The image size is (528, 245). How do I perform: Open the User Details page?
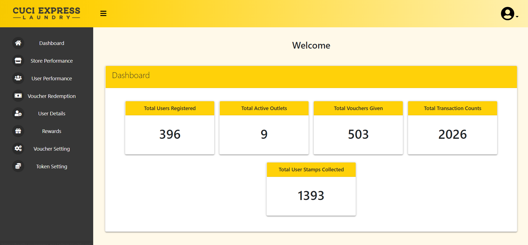coord(52,114)
